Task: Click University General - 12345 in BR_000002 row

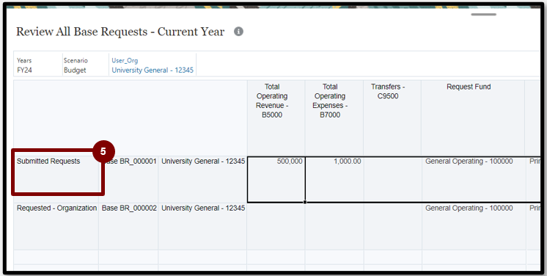Action: pos(202,226)
